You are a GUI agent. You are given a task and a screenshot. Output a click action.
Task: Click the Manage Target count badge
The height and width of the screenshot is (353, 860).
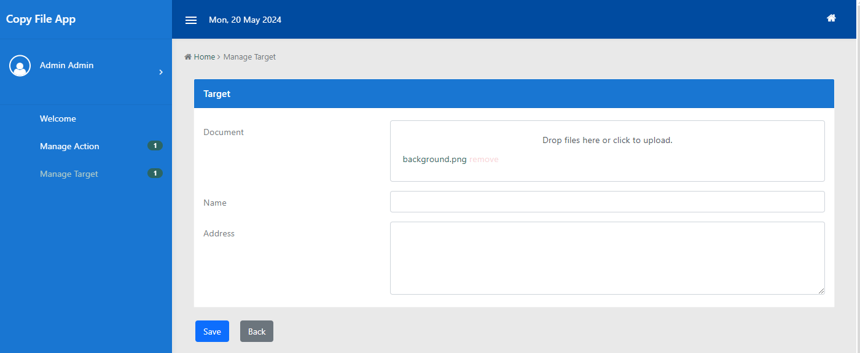coord(155,174)
